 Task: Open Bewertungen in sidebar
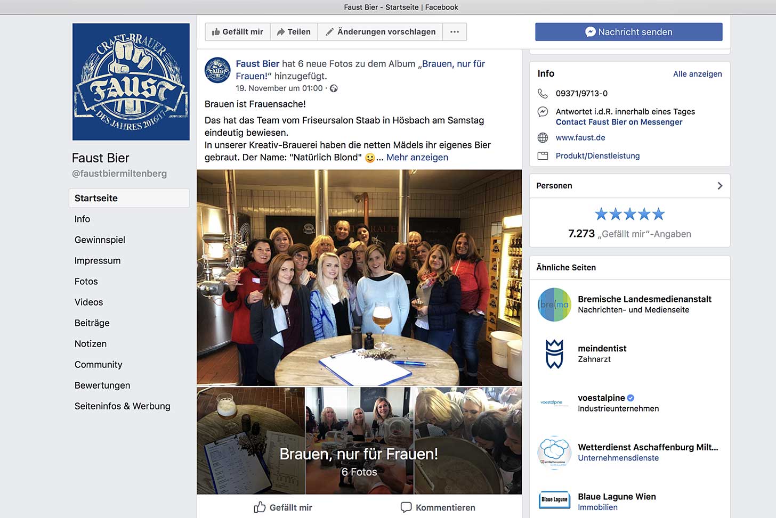tap(102, 385)
